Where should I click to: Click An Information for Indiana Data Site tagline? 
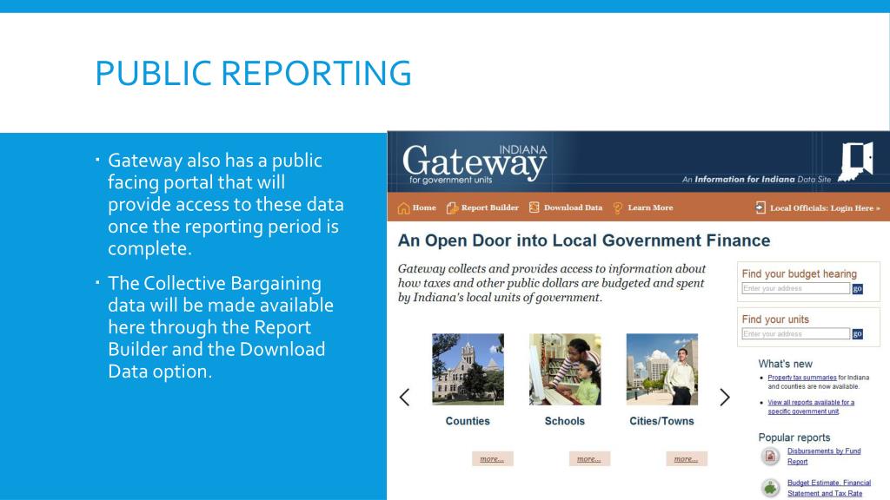[757, 179]
